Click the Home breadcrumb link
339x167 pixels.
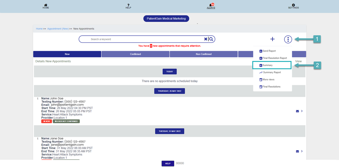pyautogui.click(x=39, y=29)
